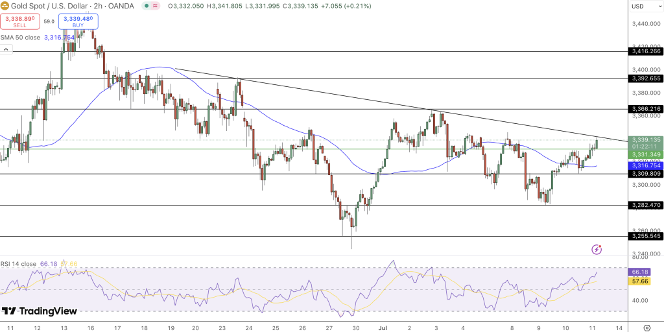Click the date label 30 on time axis

pos(356,327)
